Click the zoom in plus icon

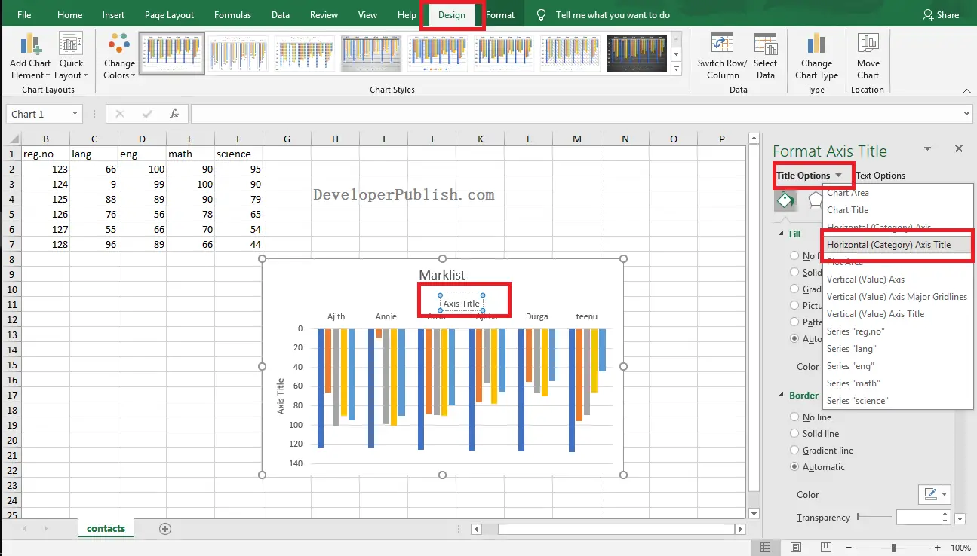point(938,548)
